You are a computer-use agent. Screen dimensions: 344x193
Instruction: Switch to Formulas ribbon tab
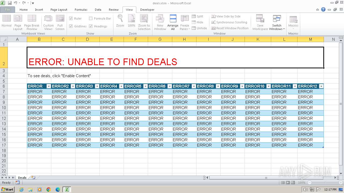(81, 10)
